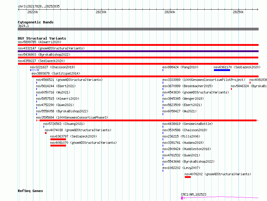Select the red nsv4076202 gnomAD bar
The width and height of the screenshot is (267, 201).
pos(187,177)
